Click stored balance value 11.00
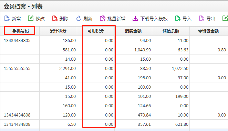This screenshot has width=228, height=131. [183, 40]
